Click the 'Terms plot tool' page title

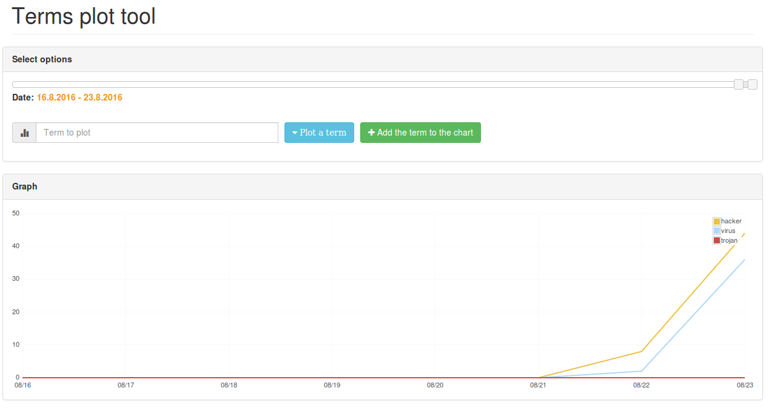click(84, 16)
